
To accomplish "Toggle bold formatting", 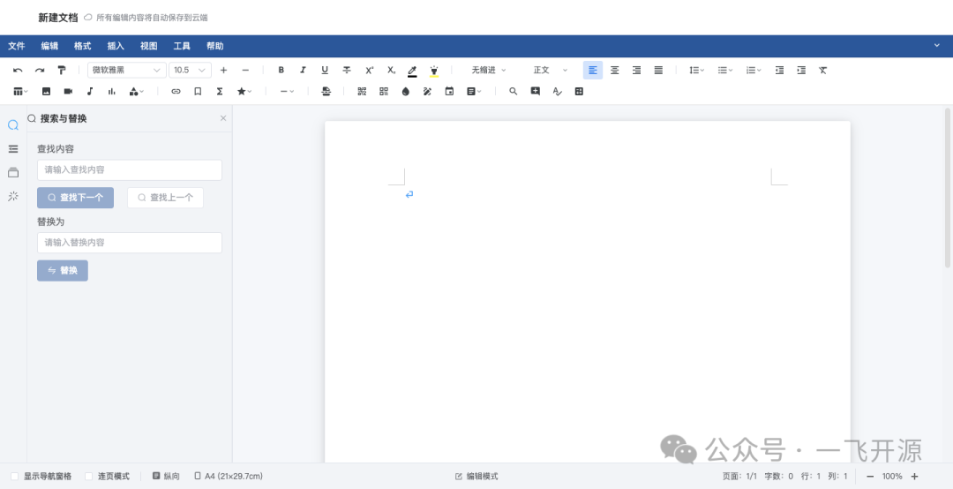I will [281, 71].
